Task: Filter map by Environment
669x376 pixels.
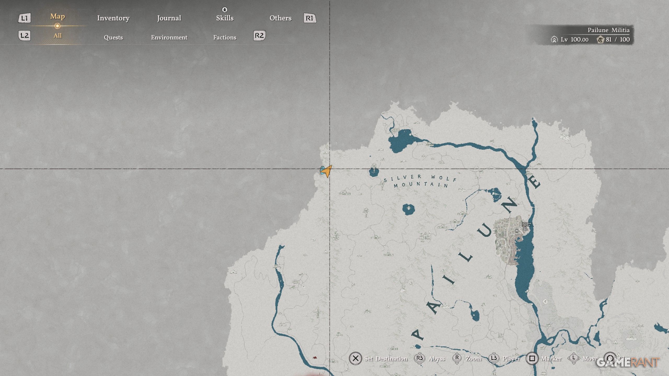Action: point(169,37)
